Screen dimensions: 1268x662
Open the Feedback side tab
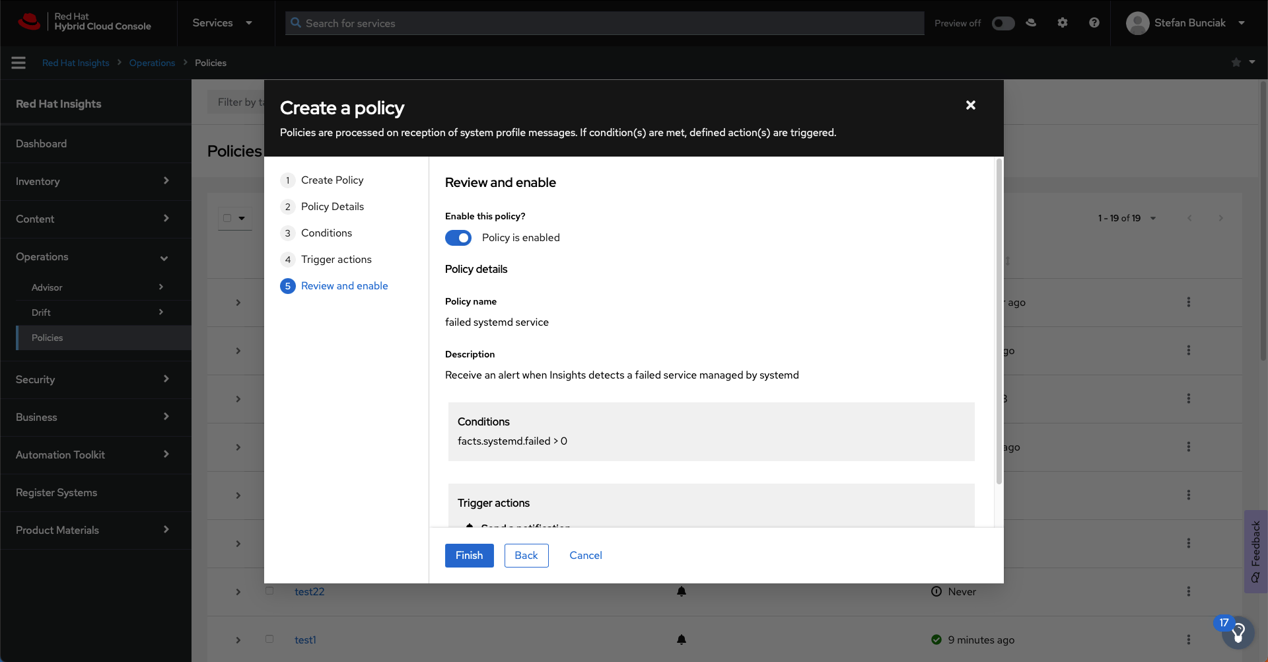tap(1255, 551)
